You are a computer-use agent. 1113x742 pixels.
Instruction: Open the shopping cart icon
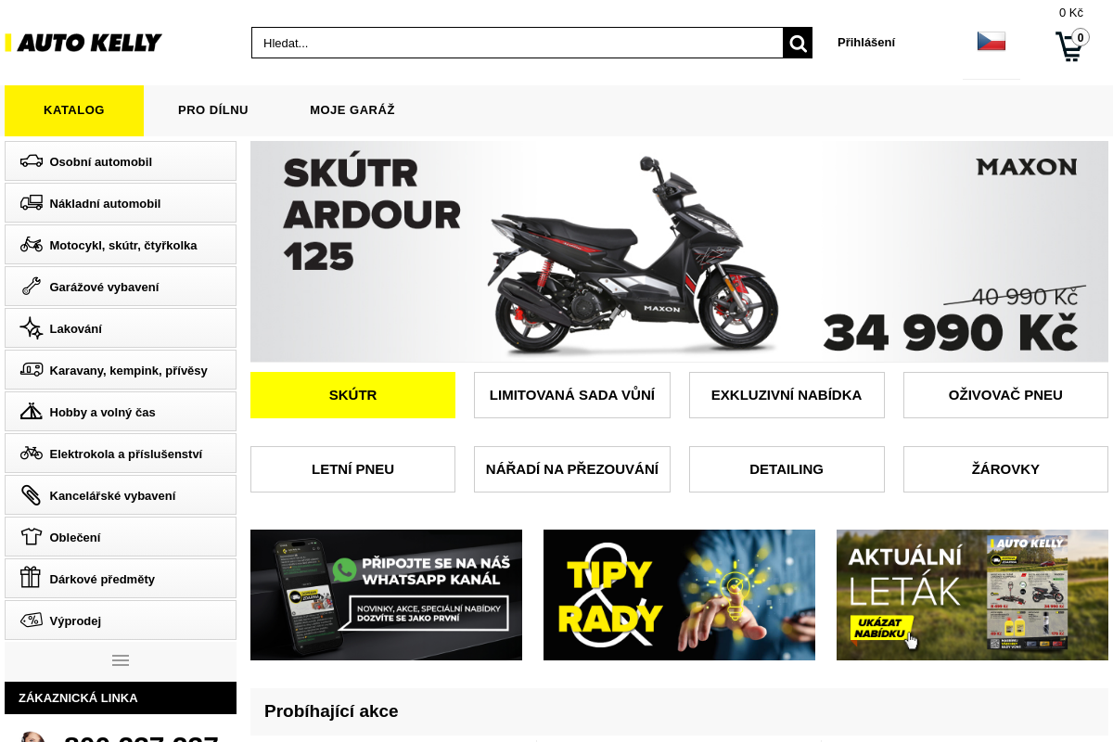coord(1070,45)
